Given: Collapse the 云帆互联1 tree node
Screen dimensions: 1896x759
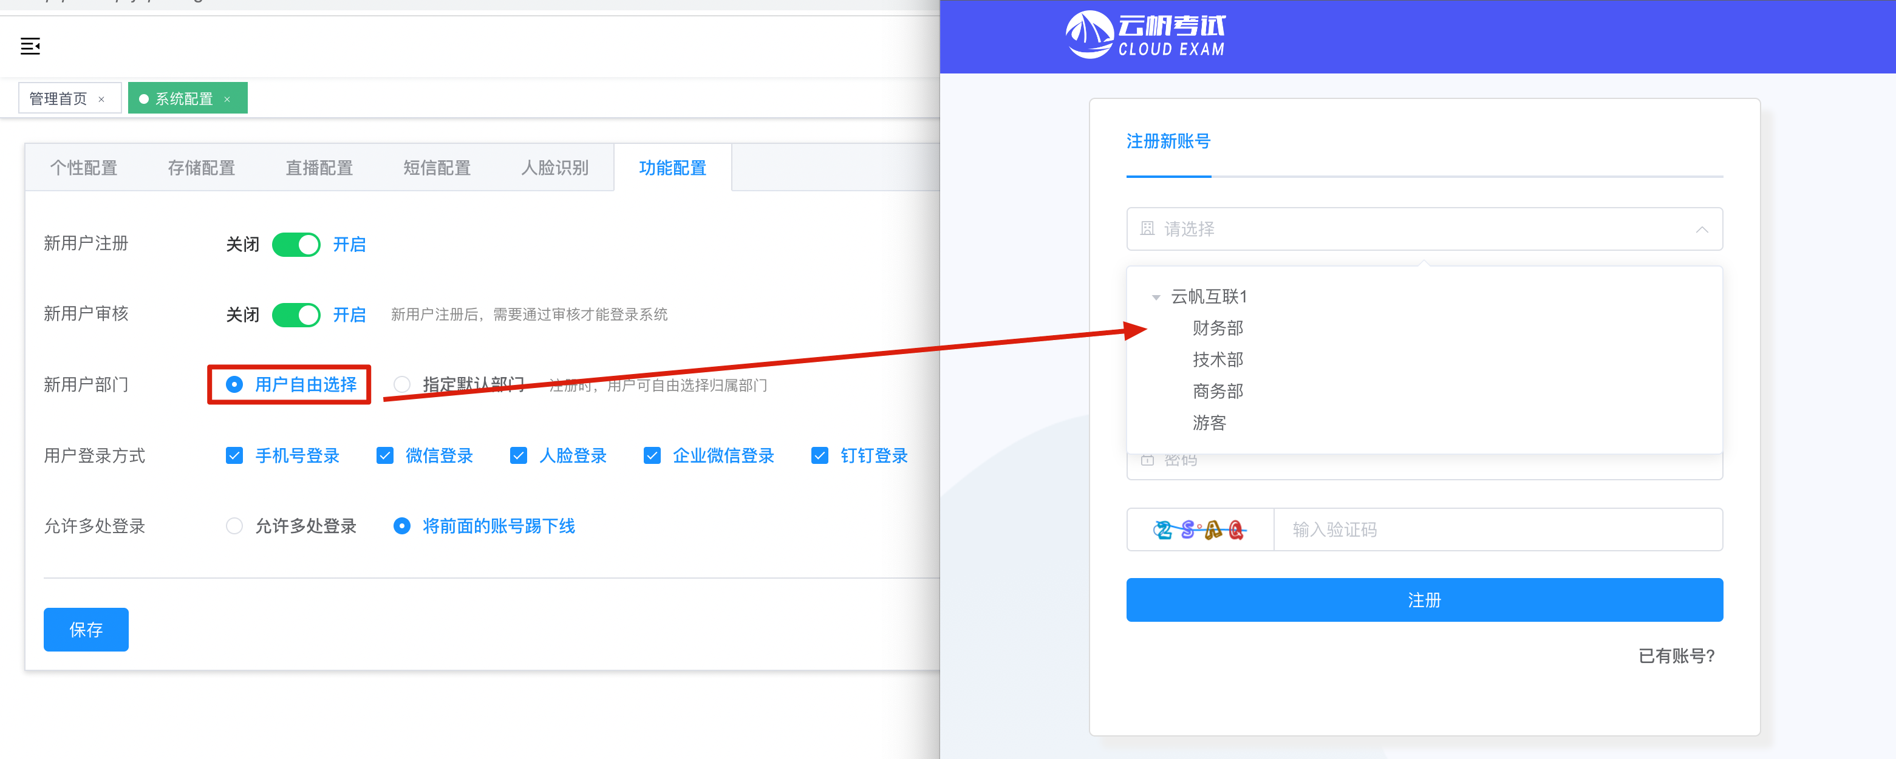Looking at the screenshot, I should 1156,298.
